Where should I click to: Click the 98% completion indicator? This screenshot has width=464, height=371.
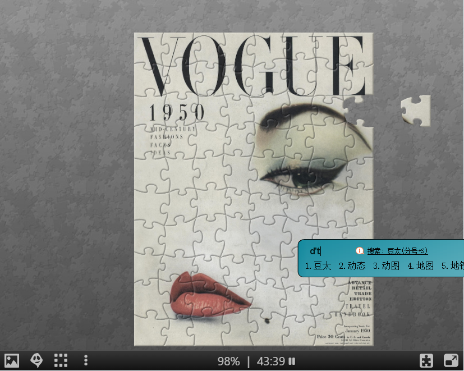(228, 361)
